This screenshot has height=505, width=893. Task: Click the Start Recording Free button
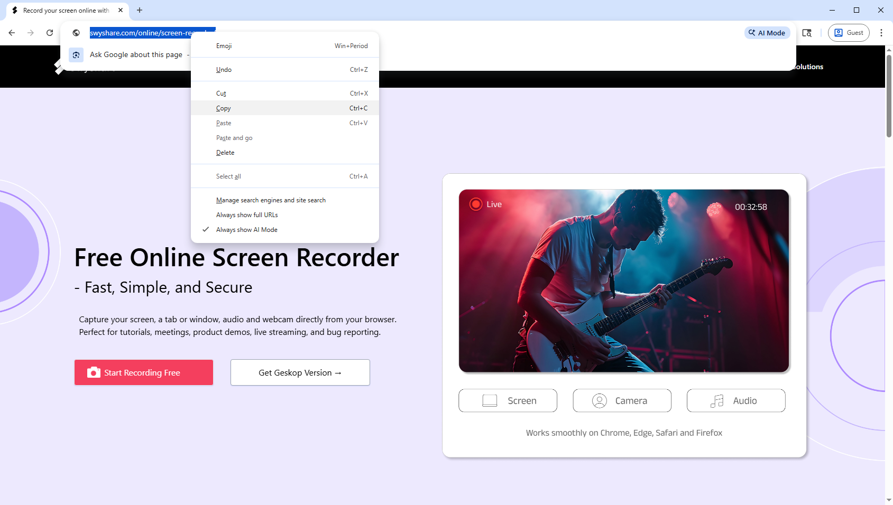(x=144, y=372)
